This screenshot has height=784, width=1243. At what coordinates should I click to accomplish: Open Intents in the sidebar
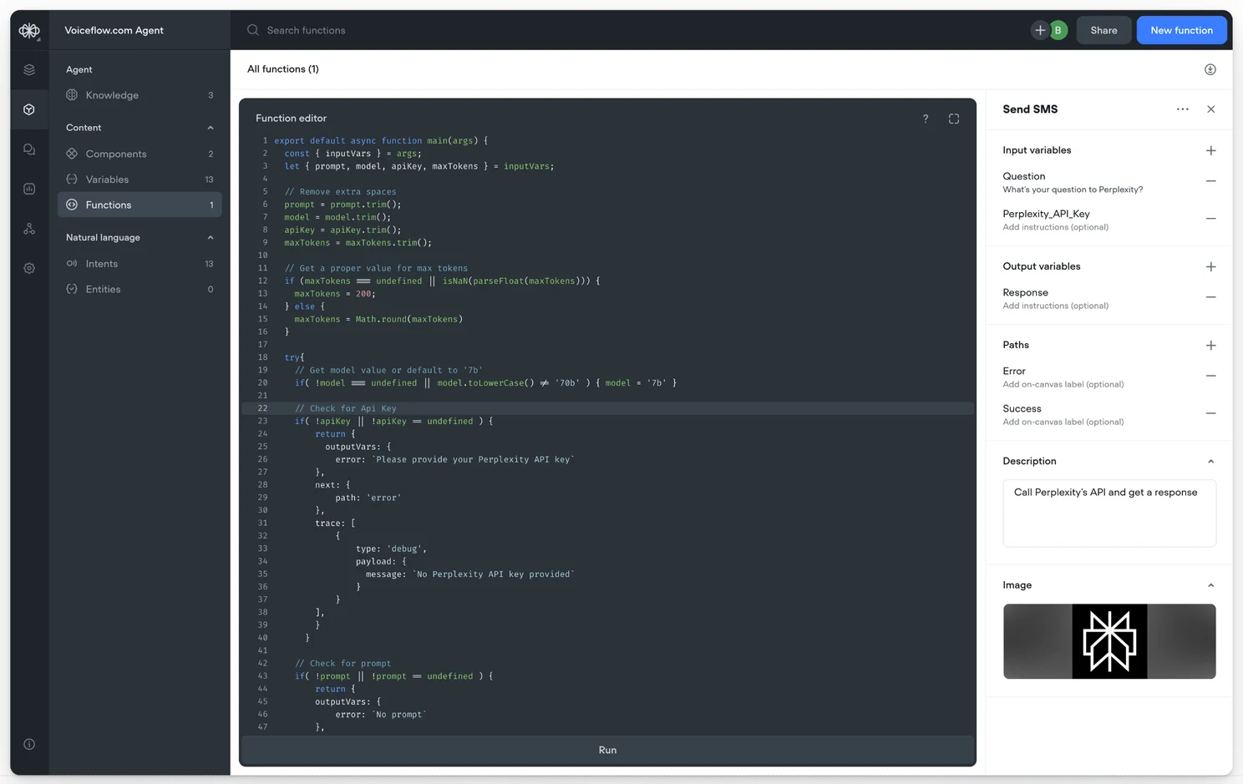140,264
